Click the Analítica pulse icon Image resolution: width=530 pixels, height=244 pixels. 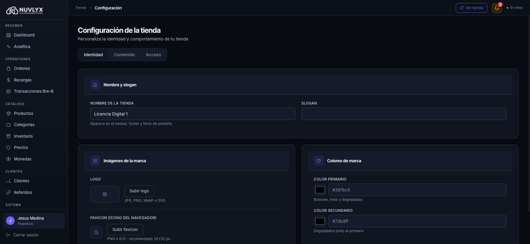point(9,46)
